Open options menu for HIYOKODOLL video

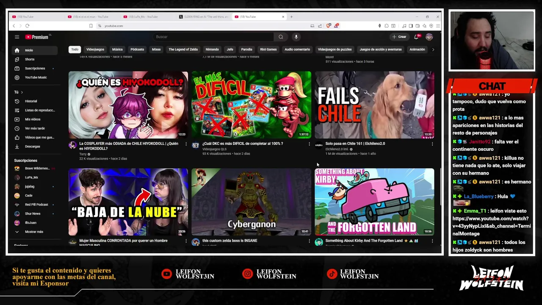186,144
